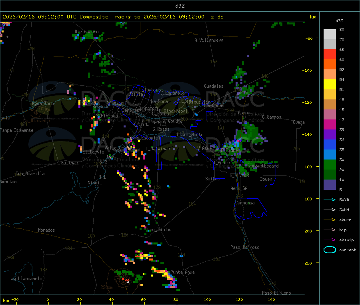Click the Divisadero location label
The image size is (360, 305).
click(86, 32)
